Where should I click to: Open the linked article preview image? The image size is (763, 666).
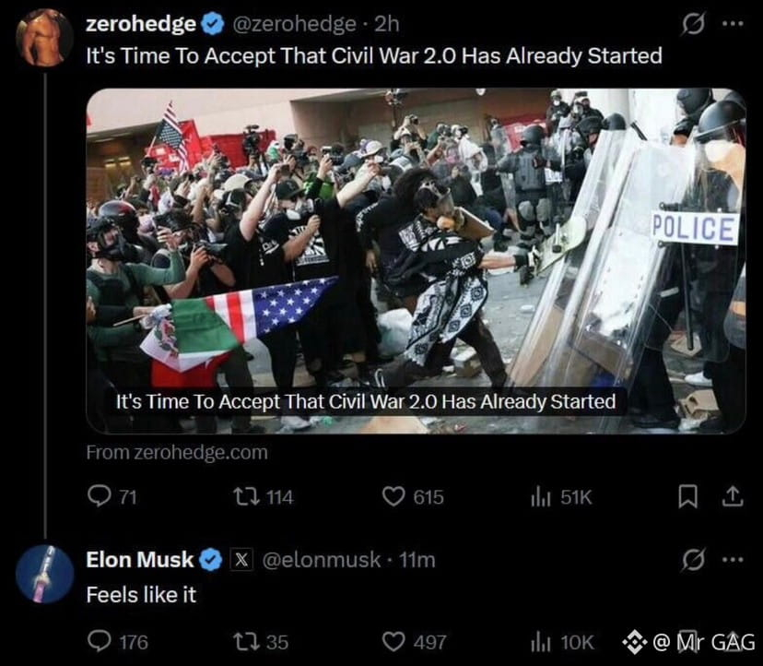[x=416, y=261]
